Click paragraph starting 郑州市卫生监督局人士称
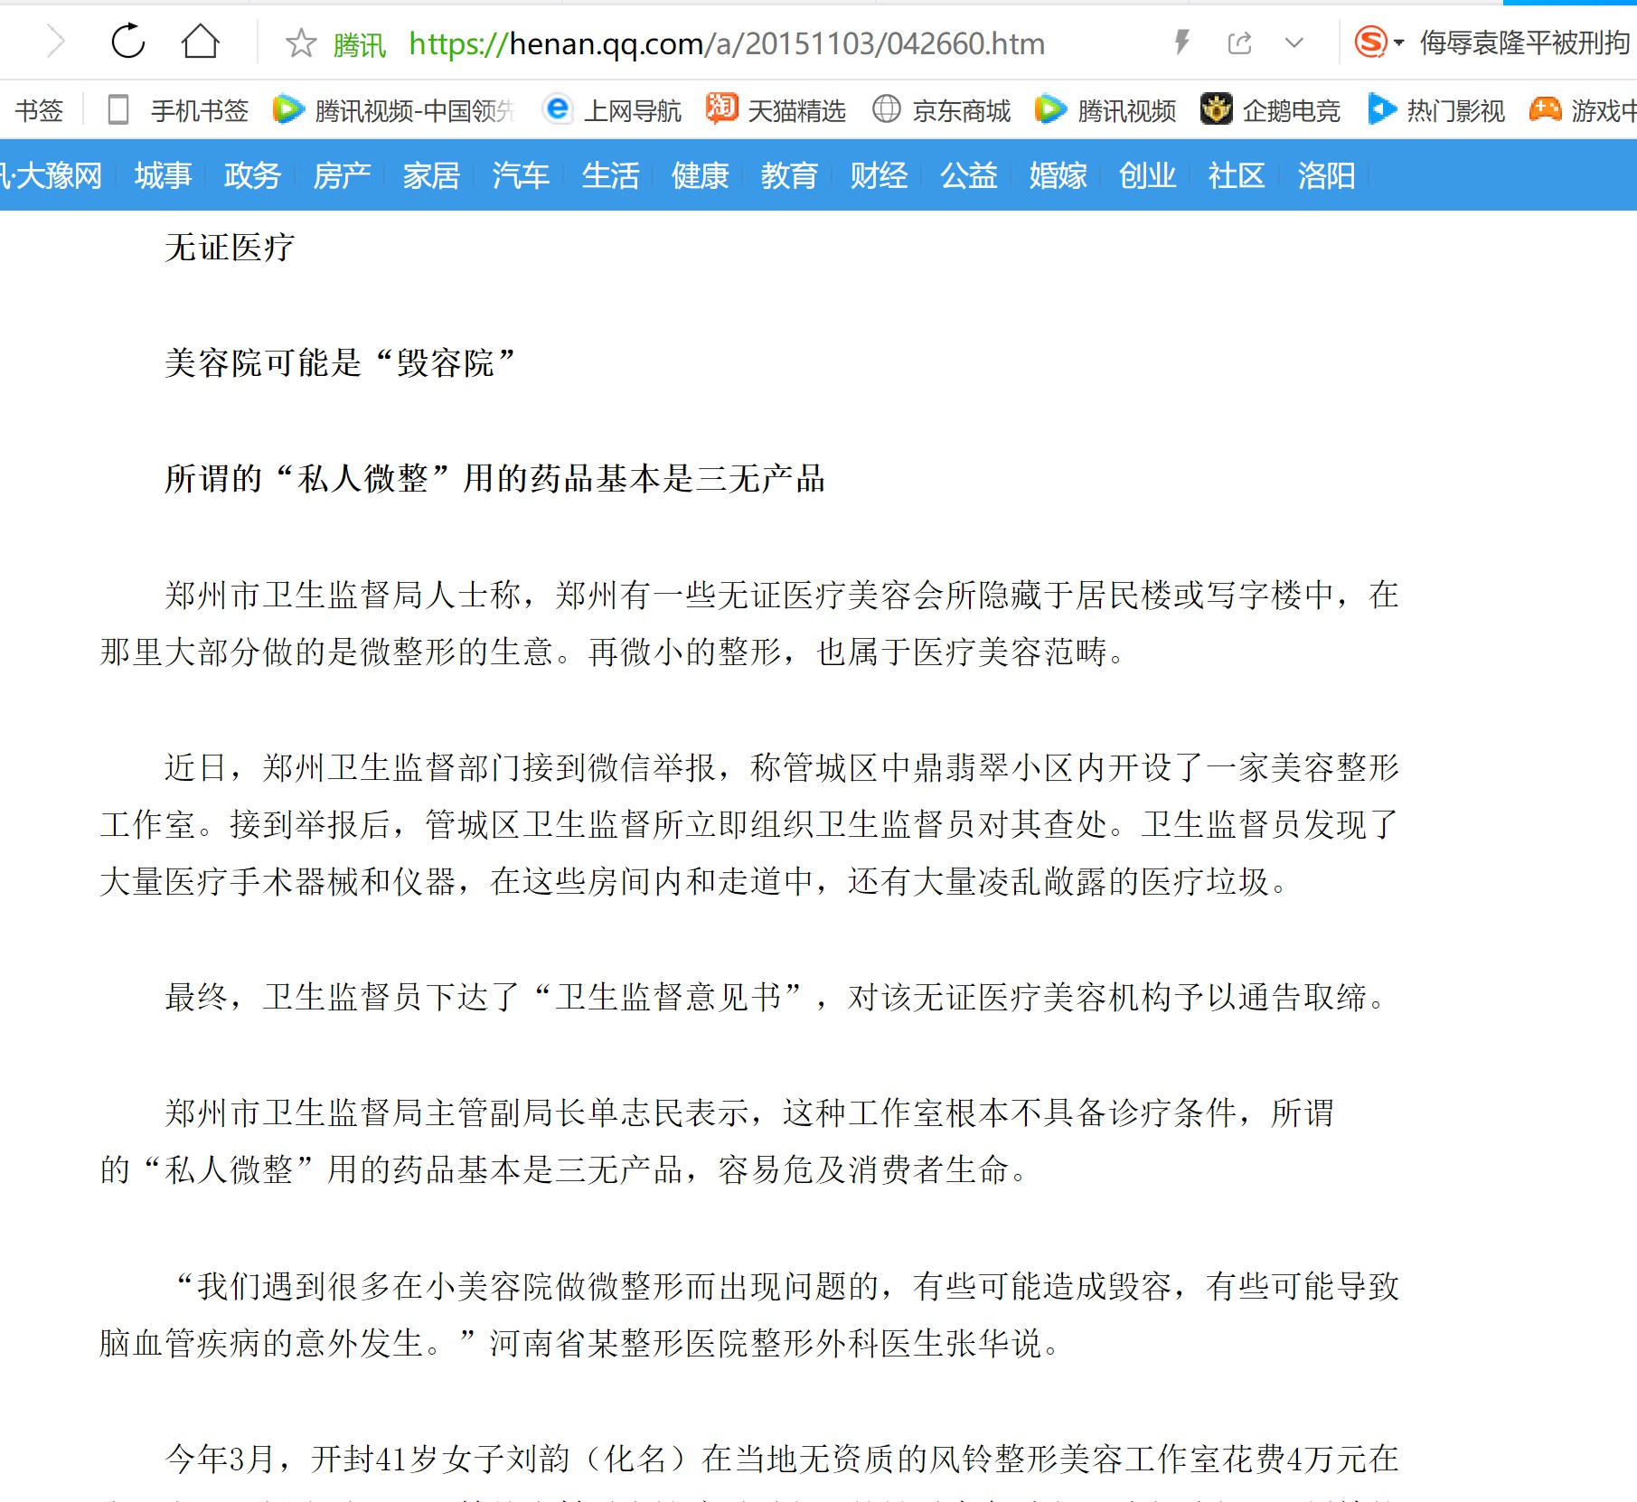1637x1502 pixels. (x=749, y=623)
